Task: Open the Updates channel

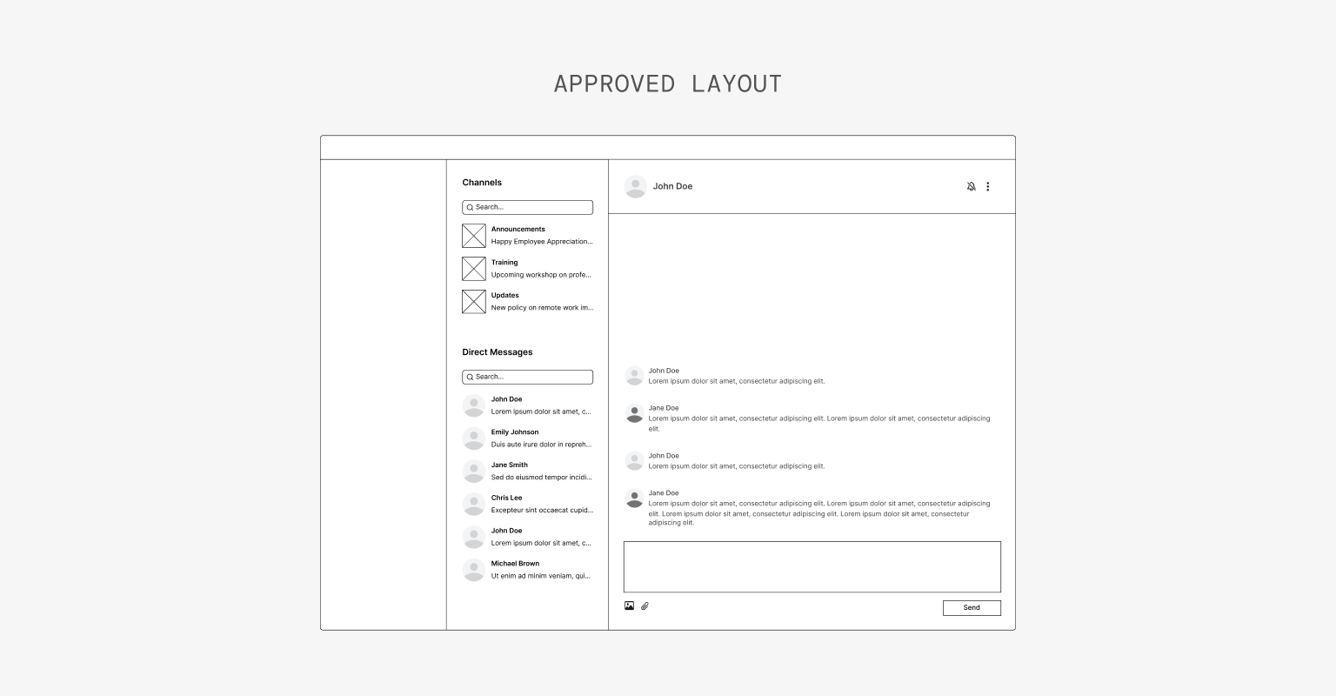Action: pyautogui.click(x=528, y=302)
